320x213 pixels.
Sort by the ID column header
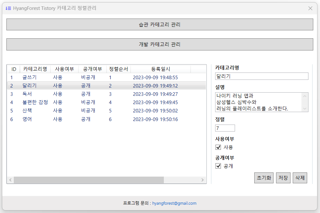pos(14,69)
